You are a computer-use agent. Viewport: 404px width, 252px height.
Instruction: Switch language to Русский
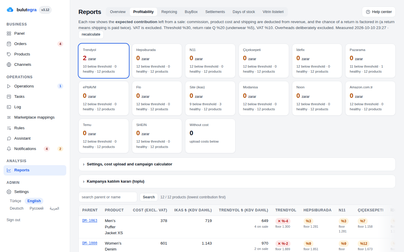pos(37,208)
